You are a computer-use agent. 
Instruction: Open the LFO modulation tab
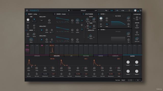71,56
